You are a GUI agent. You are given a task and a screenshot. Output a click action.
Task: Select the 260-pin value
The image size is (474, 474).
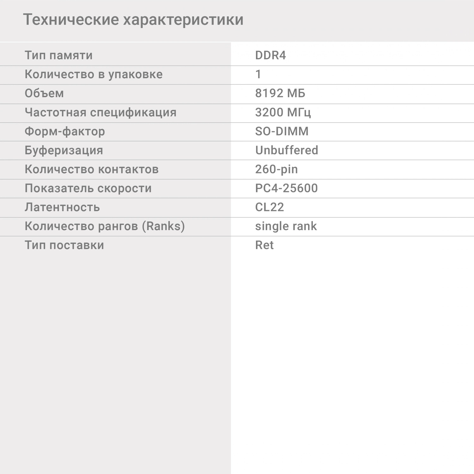[x=276, y=169]
